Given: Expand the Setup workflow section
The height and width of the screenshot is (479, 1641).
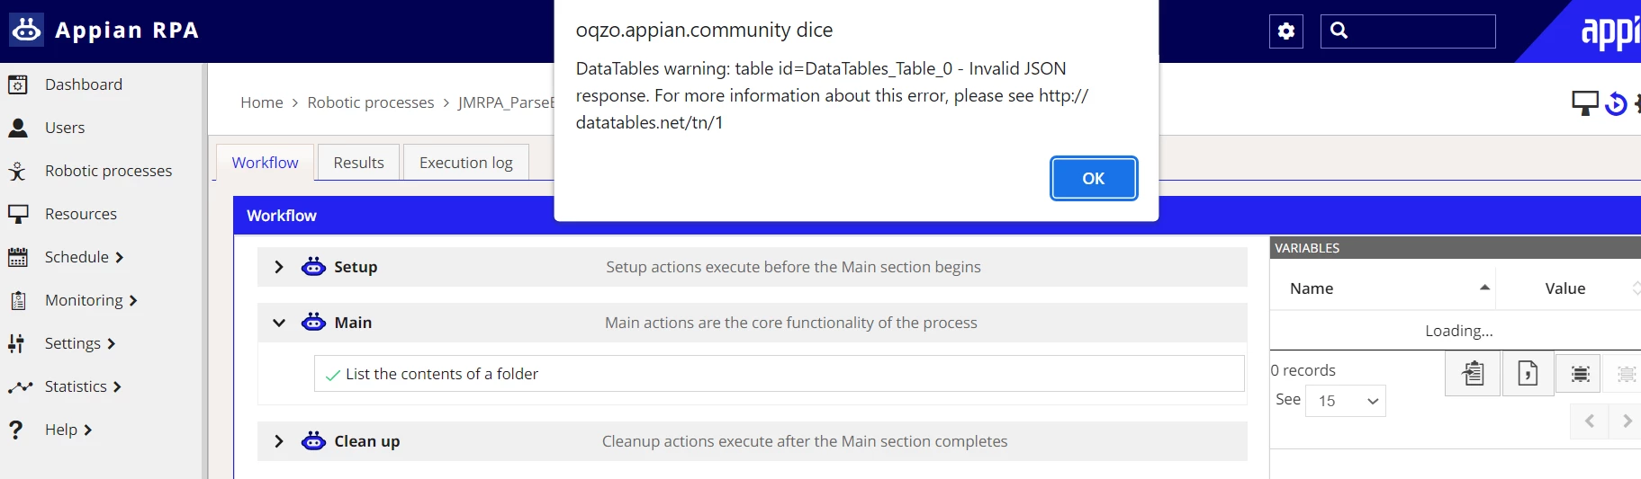Looking at the screenshot, I should coord(279,267).
